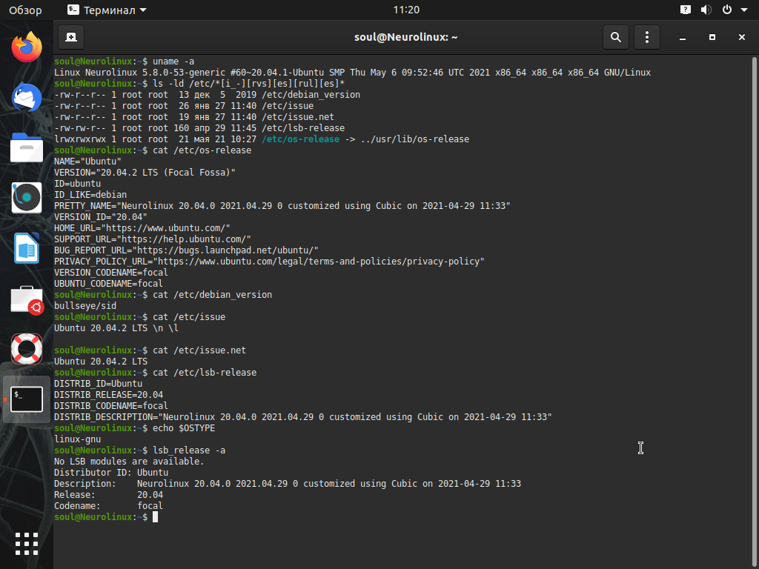Launch Thunderbird mail from the dock
The width and height of the screenshot is (759, 569).
(27, 97)
